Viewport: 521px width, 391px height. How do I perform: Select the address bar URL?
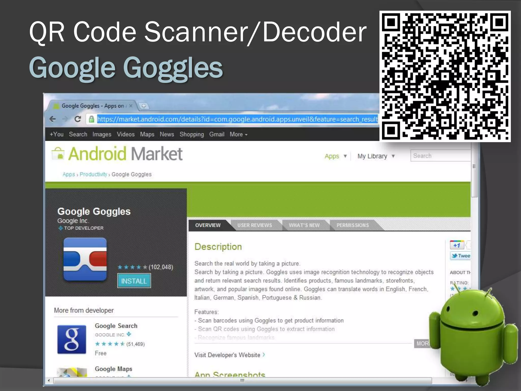(x=237, y=119)
